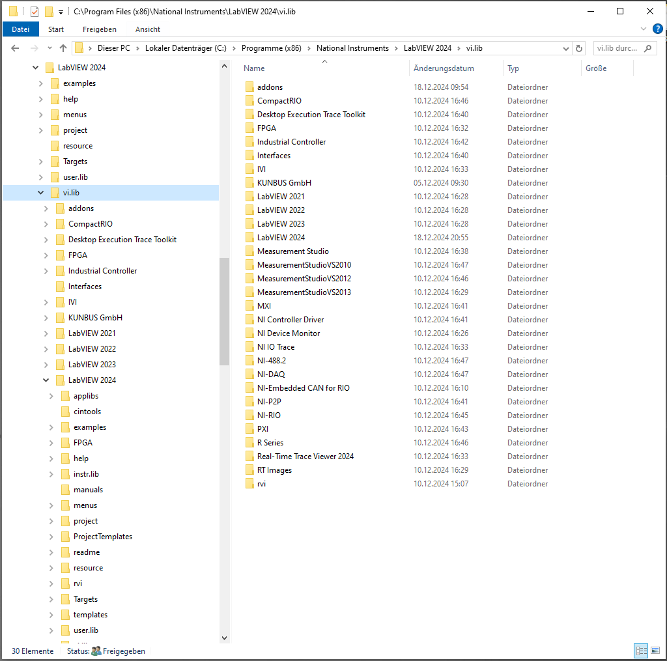This screenshot has width=667, height=661.
Task: Open the Datei menu
Action: tap(20, 29)
